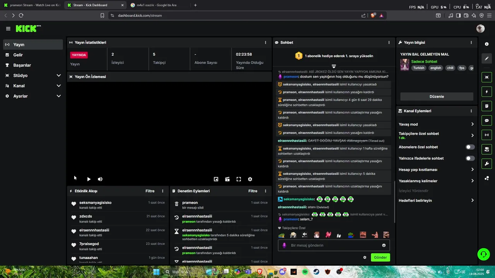Toggle the chat bubble panel icon

tap(486, 120)
